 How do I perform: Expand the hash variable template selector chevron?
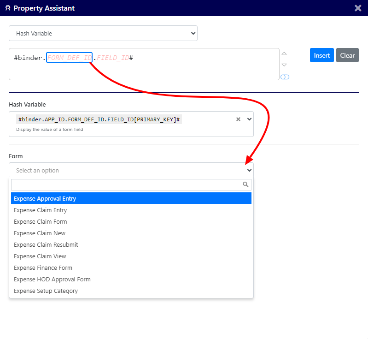click(249, 119)
